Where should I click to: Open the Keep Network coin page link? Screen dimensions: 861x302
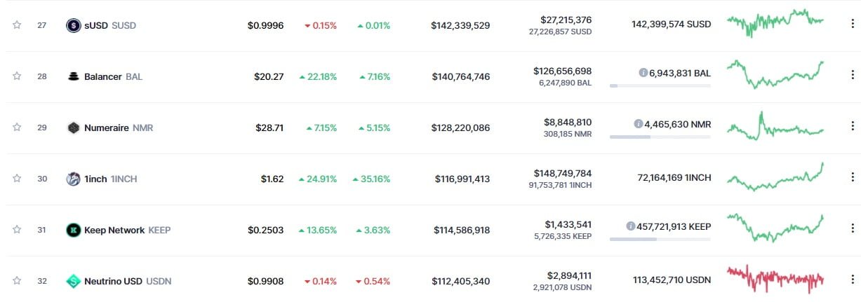pyautogui.click(x=114, y=230)
